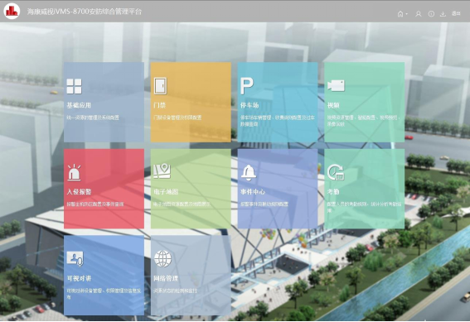Screen dimensions: 470x322
Task: Click the download icon in the header
Action: coord(443,14)
